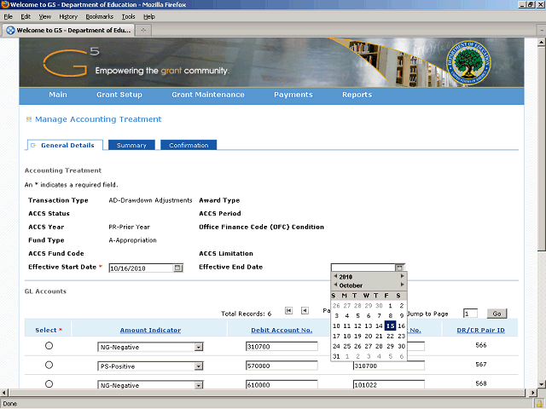Open the Tools menu
The width and height of the screenshot is (546, 409).
(128, 17)
